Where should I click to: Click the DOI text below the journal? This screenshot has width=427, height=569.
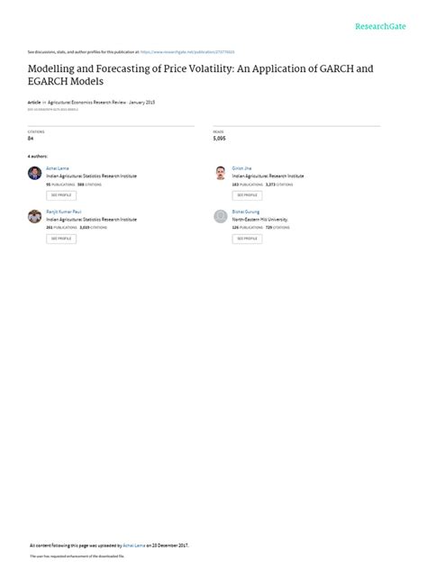[x=52, y=109]
